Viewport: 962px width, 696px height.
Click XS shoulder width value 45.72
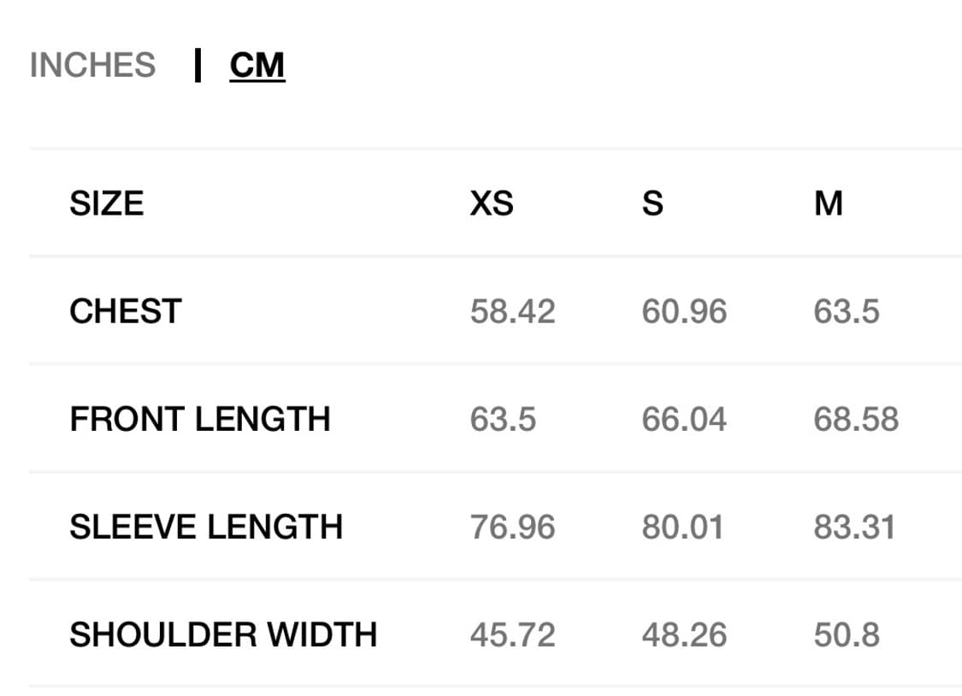click(512, 634)
